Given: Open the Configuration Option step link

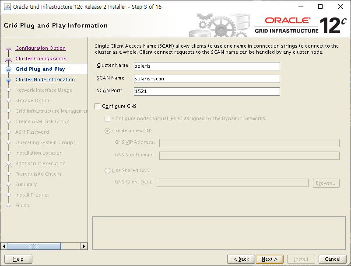Looking at the screenshot, I should (x=41, y=48).
